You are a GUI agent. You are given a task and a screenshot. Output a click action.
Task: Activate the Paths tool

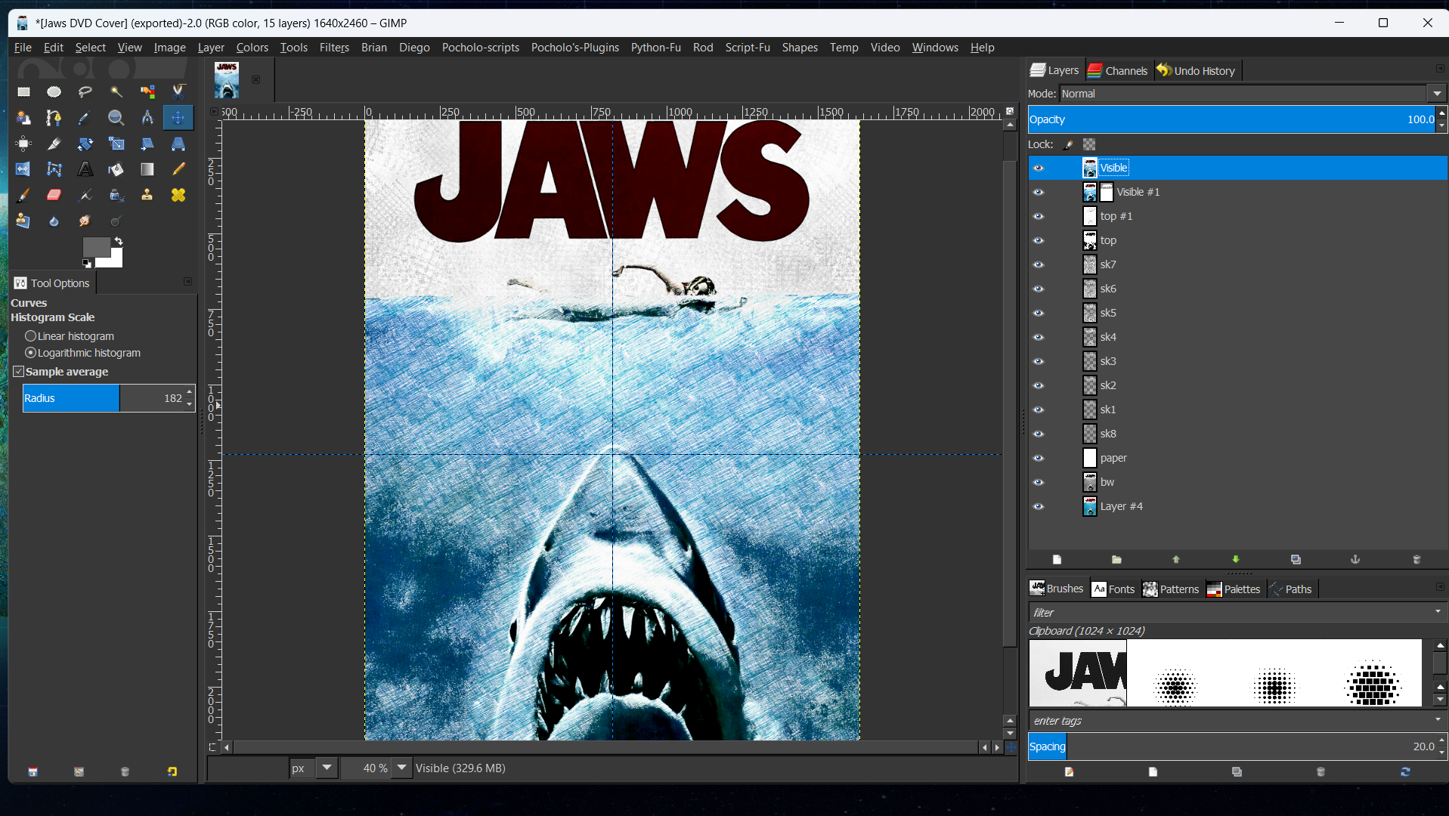pos(54,118)
